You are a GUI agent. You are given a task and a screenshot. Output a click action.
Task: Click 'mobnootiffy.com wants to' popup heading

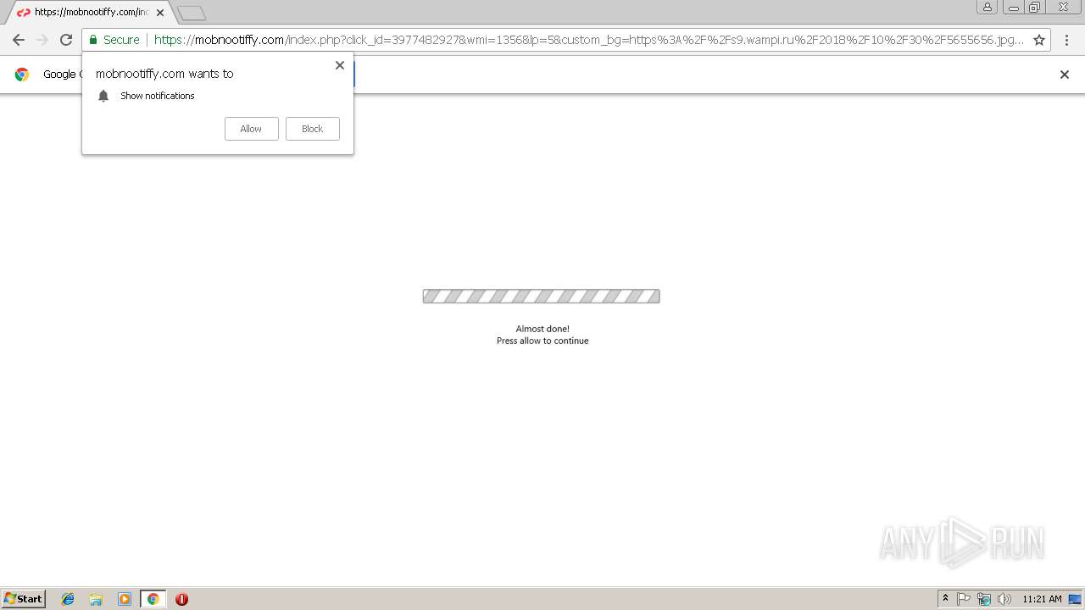164,74
